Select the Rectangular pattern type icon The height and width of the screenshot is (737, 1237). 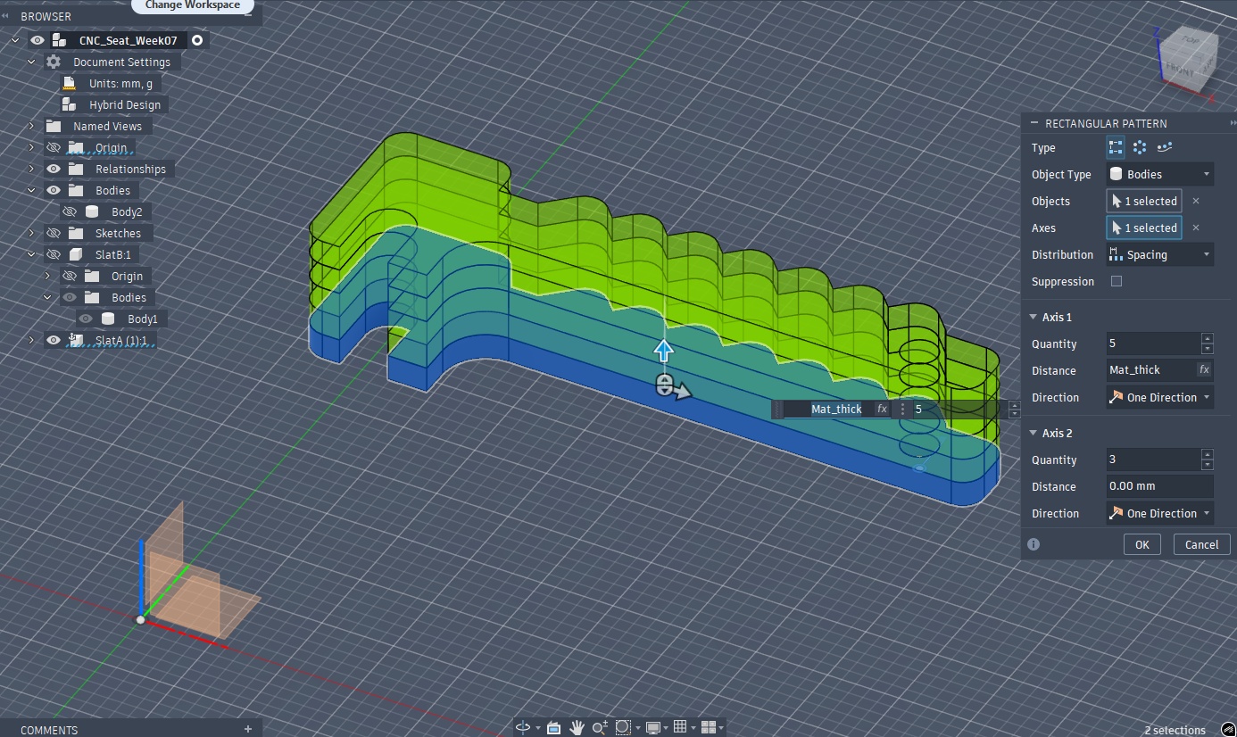[x=1116, y=147]
